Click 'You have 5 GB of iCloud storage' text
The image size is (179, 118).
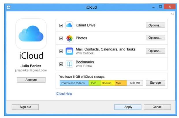pos(82,77)
